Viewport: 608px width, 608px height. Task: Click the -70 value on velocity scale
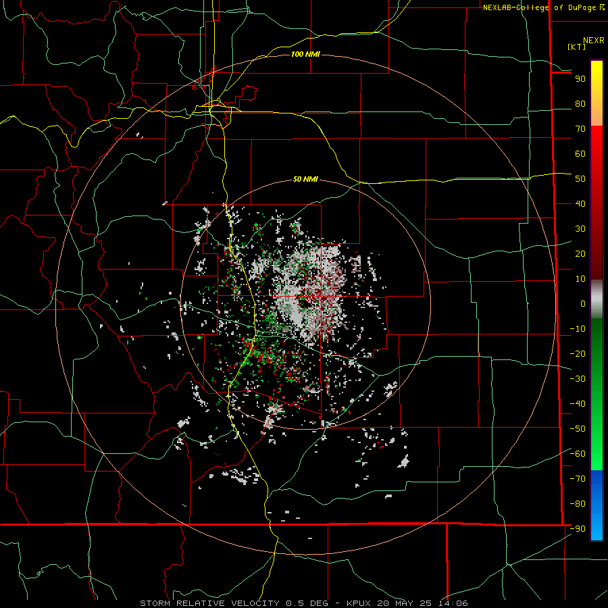[x=578, y=479]
